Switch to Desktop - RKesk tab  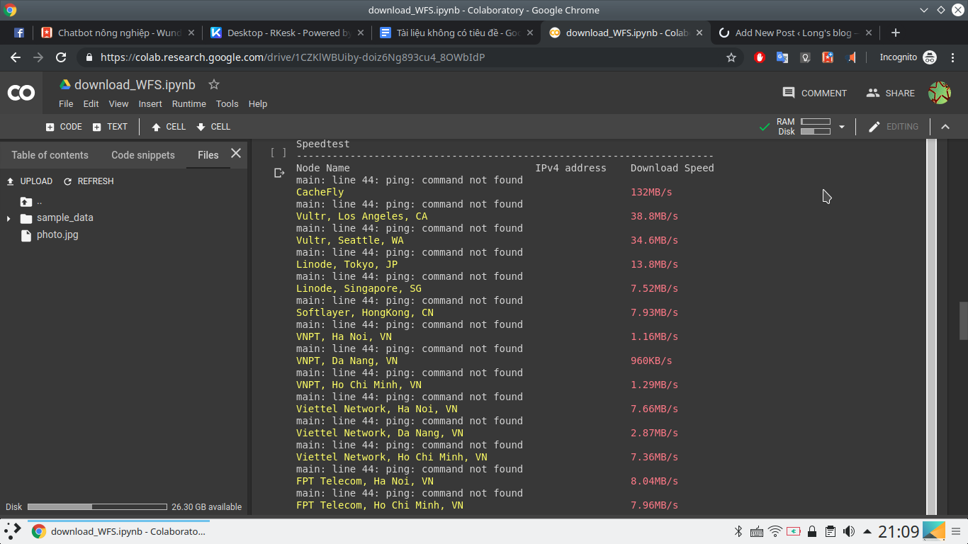[287, 33]
